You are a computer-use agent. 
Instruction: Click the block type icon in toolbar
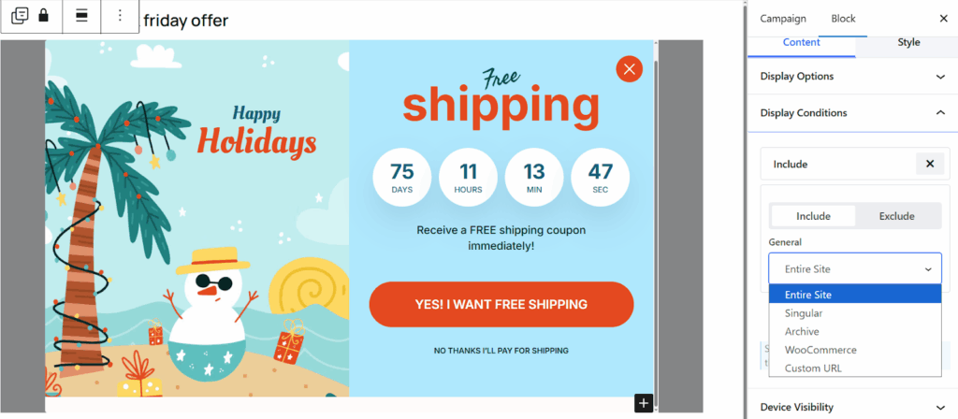20,16
